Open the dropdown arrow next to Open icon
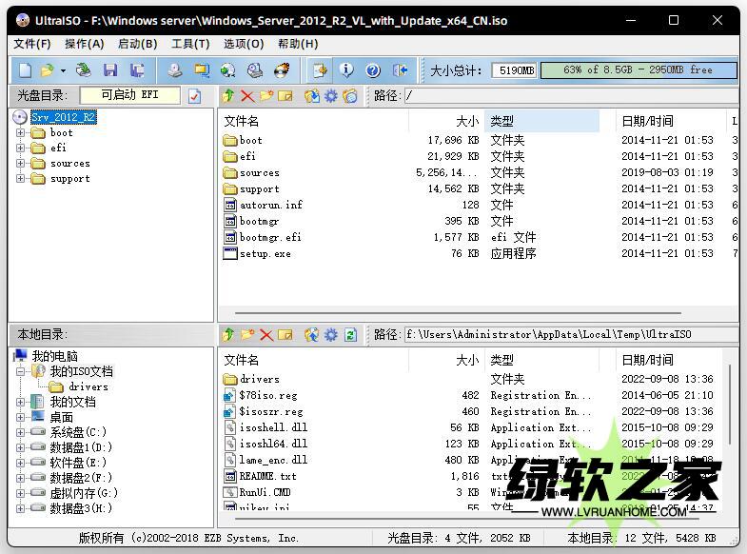The width and height of the screenshot is (747, 554). (x=63, y=70)
